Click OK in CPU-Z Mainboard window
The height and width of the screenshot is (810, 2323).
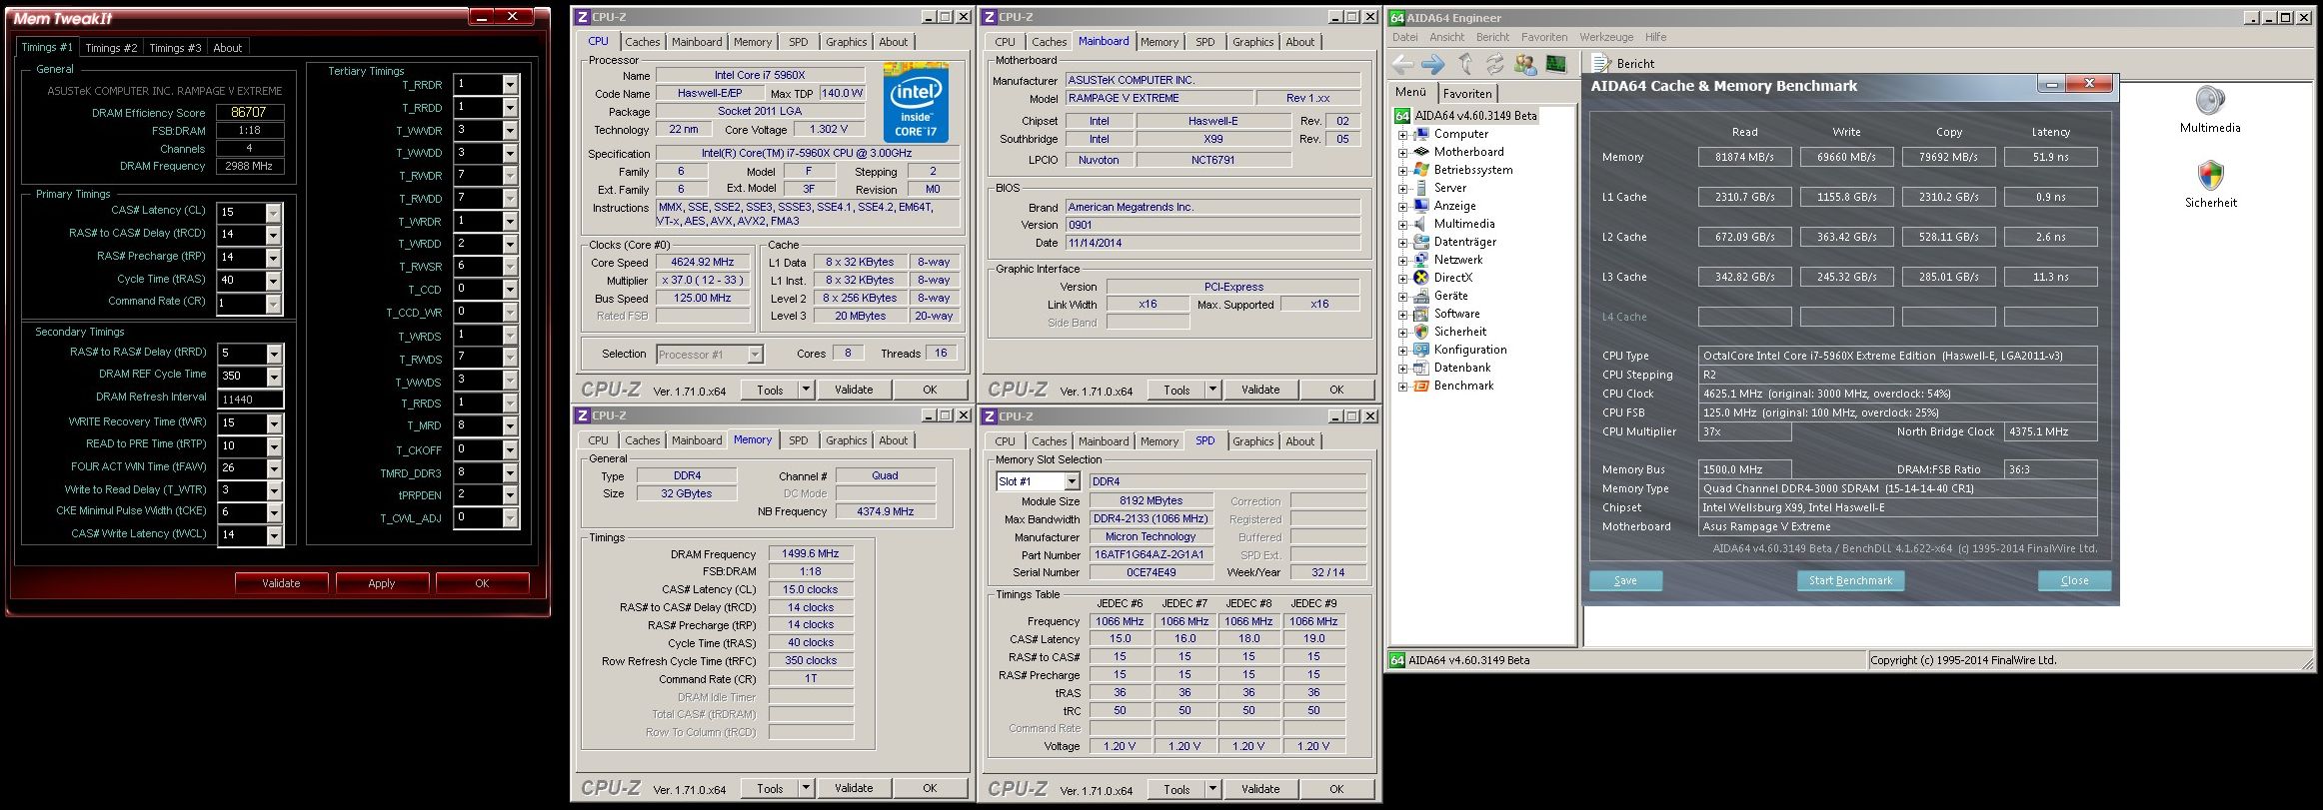pos(1336,390)
